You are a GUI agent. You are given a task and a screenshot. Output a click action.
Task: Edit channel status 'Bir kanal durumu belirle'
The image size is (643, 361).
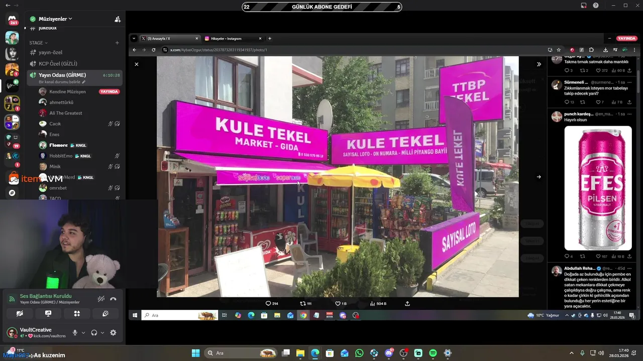(62, 82)
